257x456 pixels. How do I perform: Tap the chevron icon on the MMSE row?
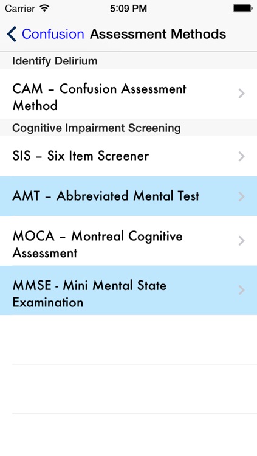241,290
